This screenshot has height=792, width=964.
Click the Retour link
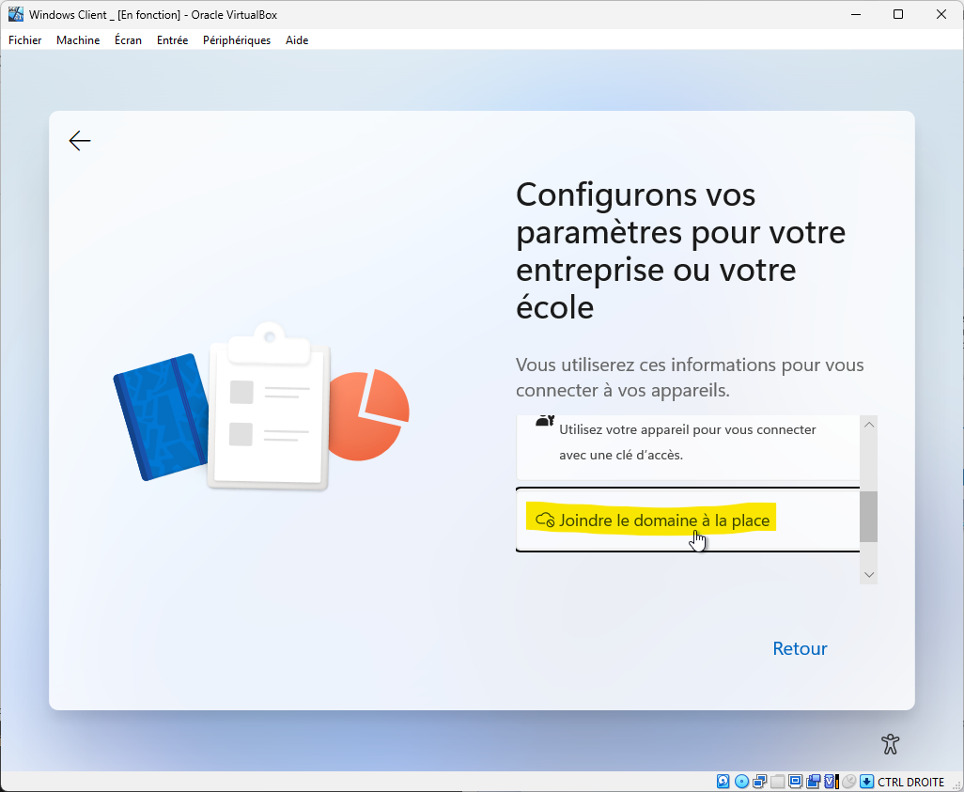click(x=800, y=648)
